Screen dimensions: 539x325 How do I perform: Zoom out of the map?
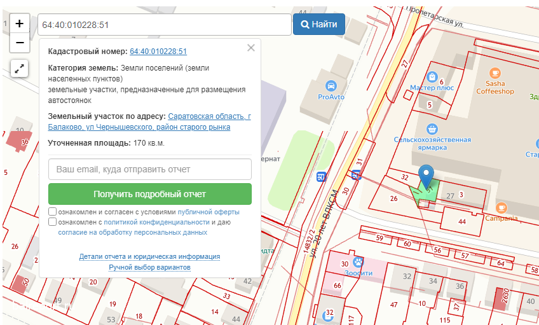(x=19, y=43)
